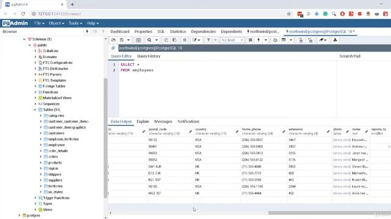
Task: Click the Paste rows icon
Action: (175, 40)
